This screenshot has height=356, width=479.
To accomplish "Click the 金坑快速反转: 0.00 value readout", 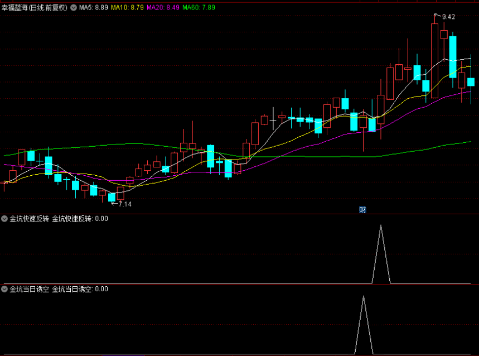I will pos(80,219).
